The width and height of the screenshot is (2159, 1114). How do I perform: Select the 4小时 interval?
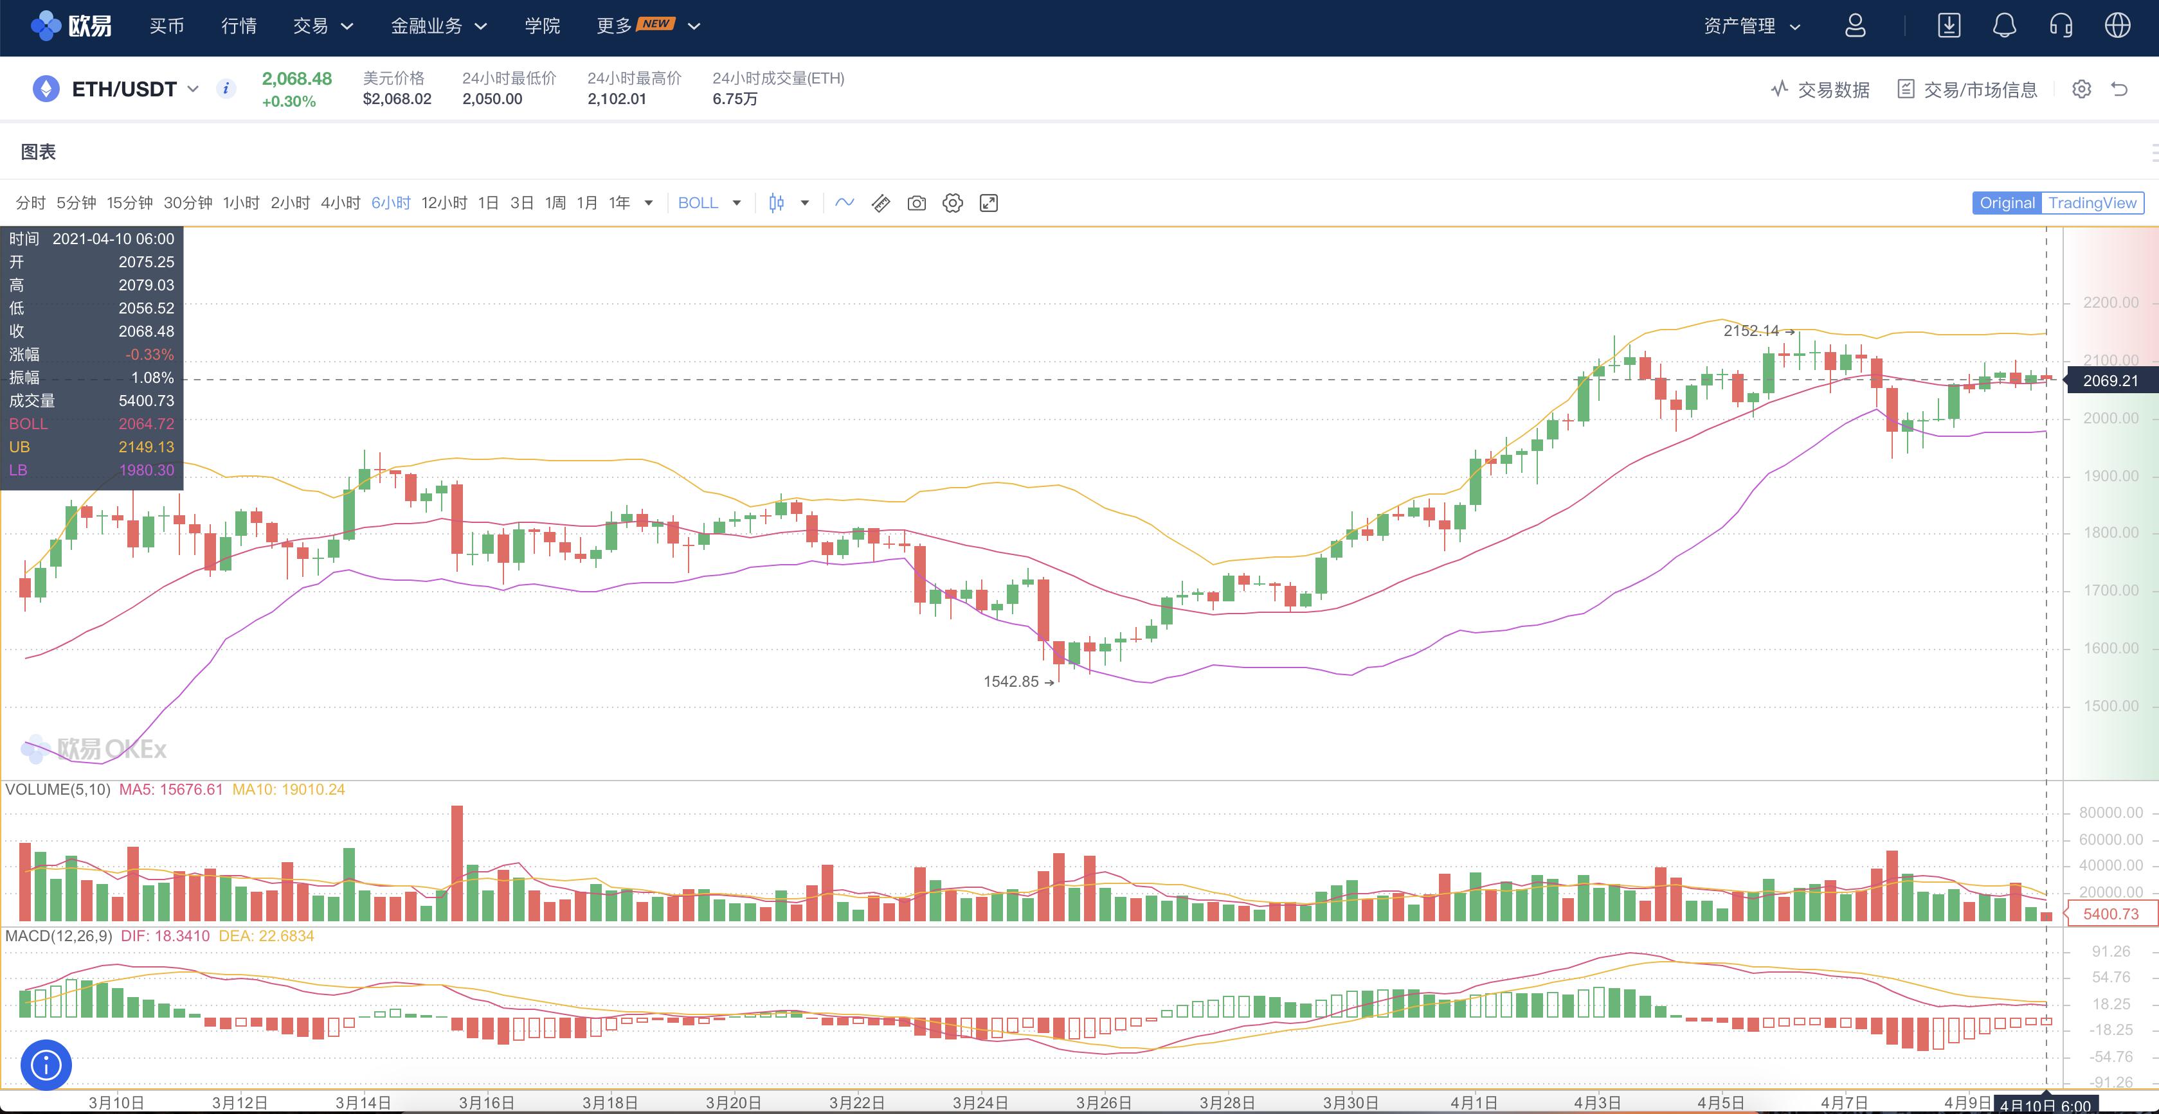coord(340,203)
